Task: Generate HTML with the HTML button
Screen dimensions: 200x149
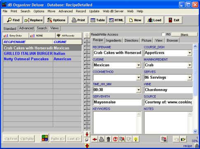Action: (x=116, y=20)
